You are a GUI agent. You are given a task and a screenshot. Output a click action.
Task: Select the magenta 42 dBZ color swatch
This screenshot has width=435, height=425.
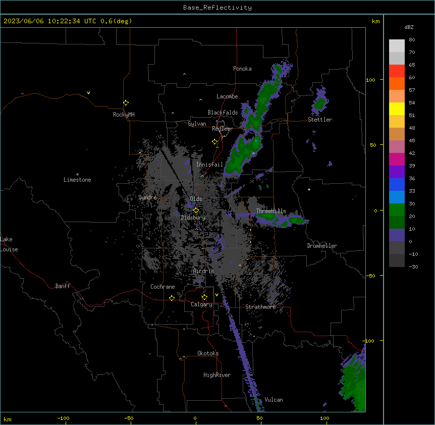pyautogui.click(x=397, y=159)
